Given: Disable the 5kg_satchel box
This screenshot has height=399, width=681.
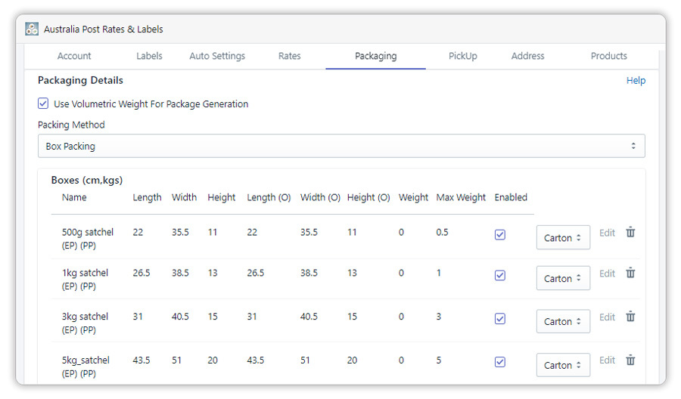Looking at the screenshot, I should pos(500,362).
